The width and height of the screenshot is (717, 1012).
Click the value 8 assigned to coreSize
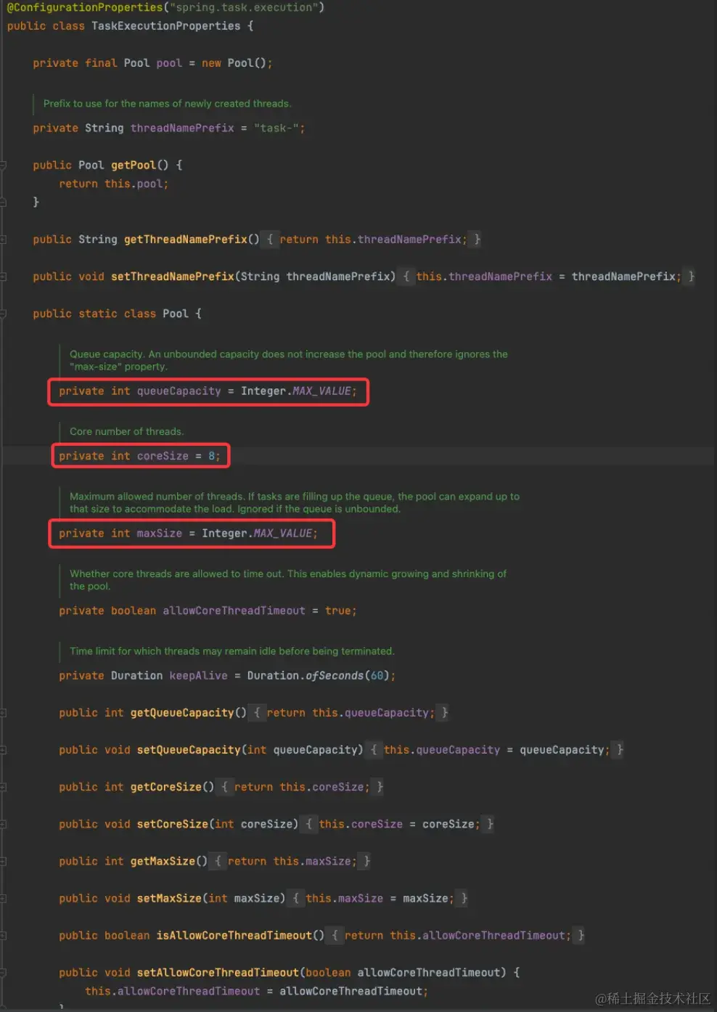tap(211, 457)
